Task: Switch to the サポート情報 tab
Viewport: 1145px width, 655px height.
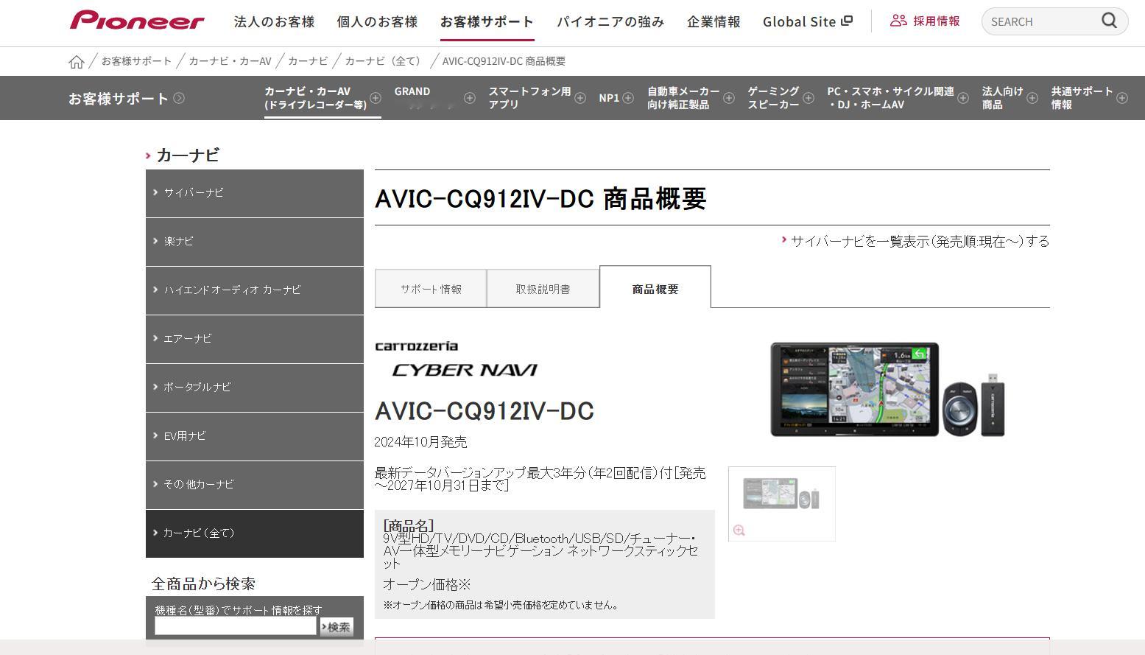Action: pyautogui.click(x=431, y=289)
